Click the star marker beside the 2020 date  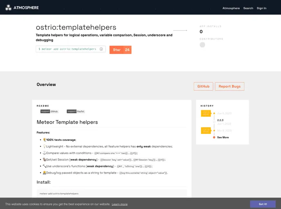point(214,131)
